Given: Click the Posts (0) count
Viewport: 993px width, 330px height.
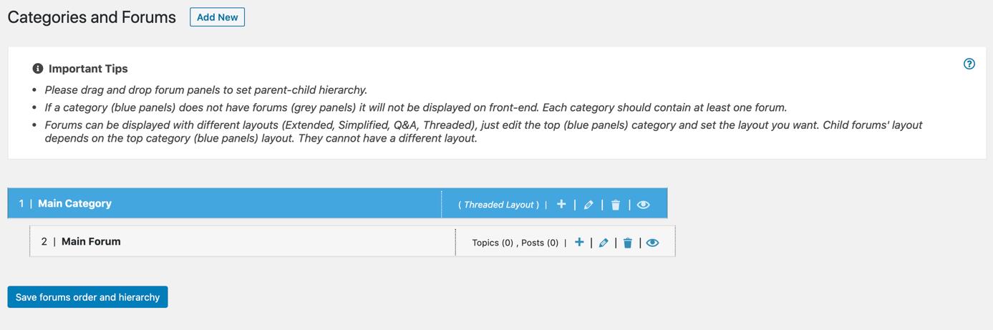Looking at the screenshot, I should point(540,243).
